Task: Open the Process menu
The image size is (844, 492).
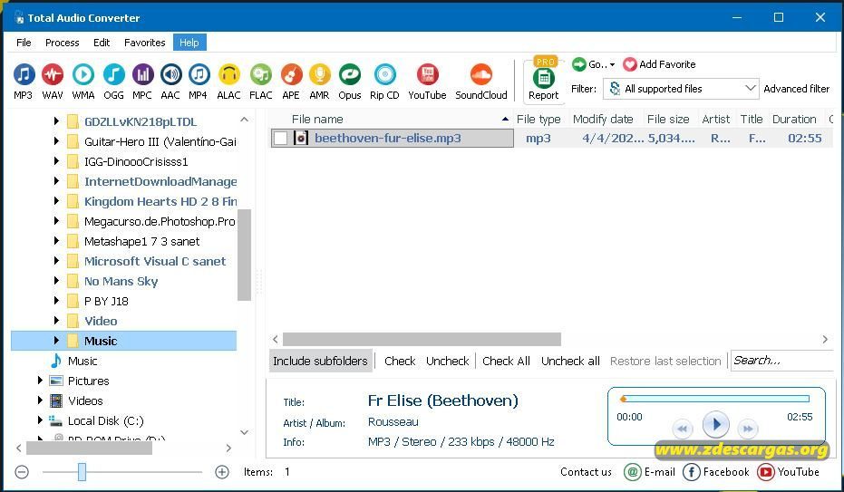Action: (62, 43)
